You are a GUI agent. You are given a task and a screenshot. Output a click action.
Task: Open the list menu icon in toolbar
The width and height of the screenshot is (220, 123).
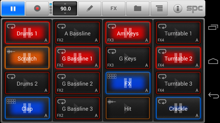coord(159,8)
